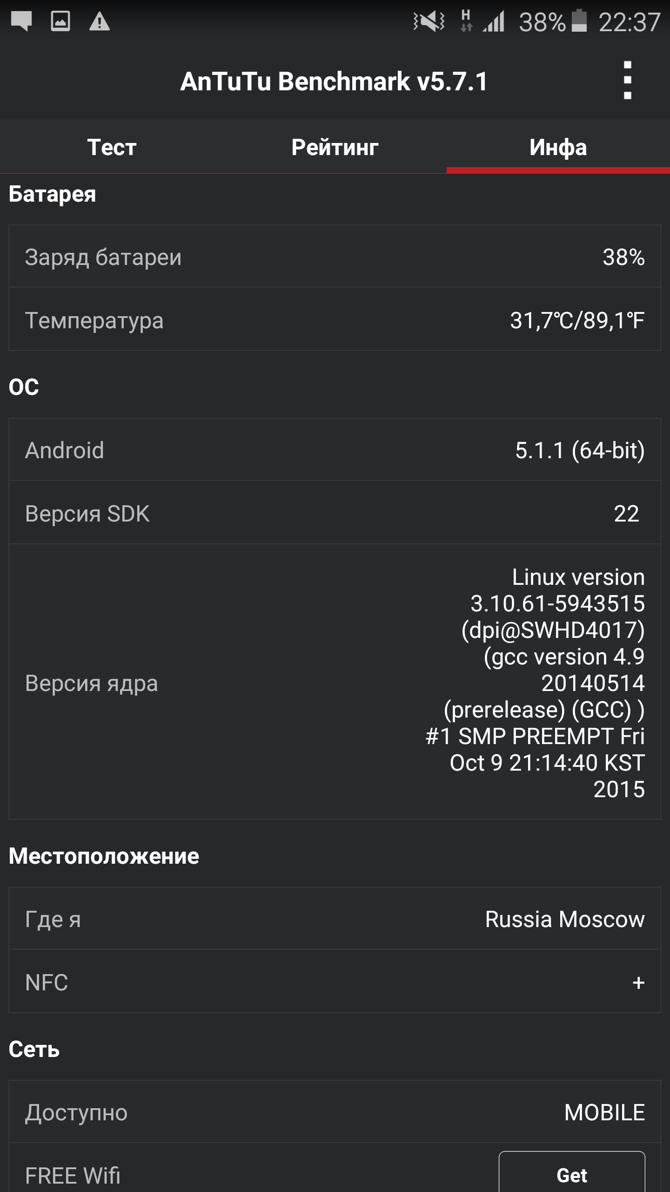Select the Android version row
Viewport: 670px width, 1192px height.
point(335,450)
